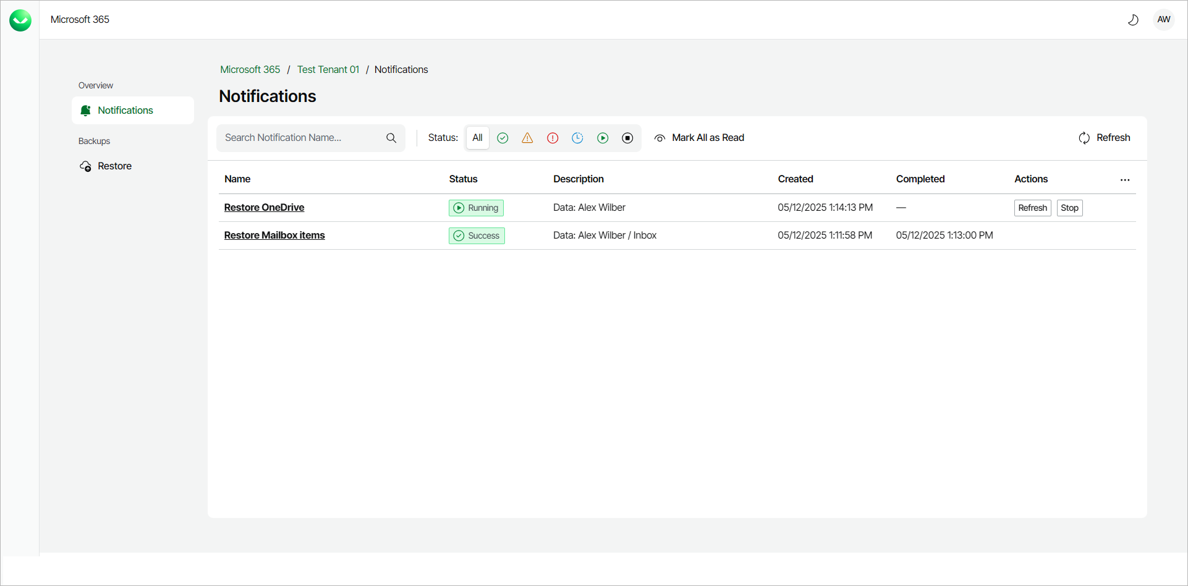Image resolution: width=1188 pixels, height=586 pixels.
Task: Switch to the Notifications sidebar section
Action: pyautogui.click(x=125, y=110)
